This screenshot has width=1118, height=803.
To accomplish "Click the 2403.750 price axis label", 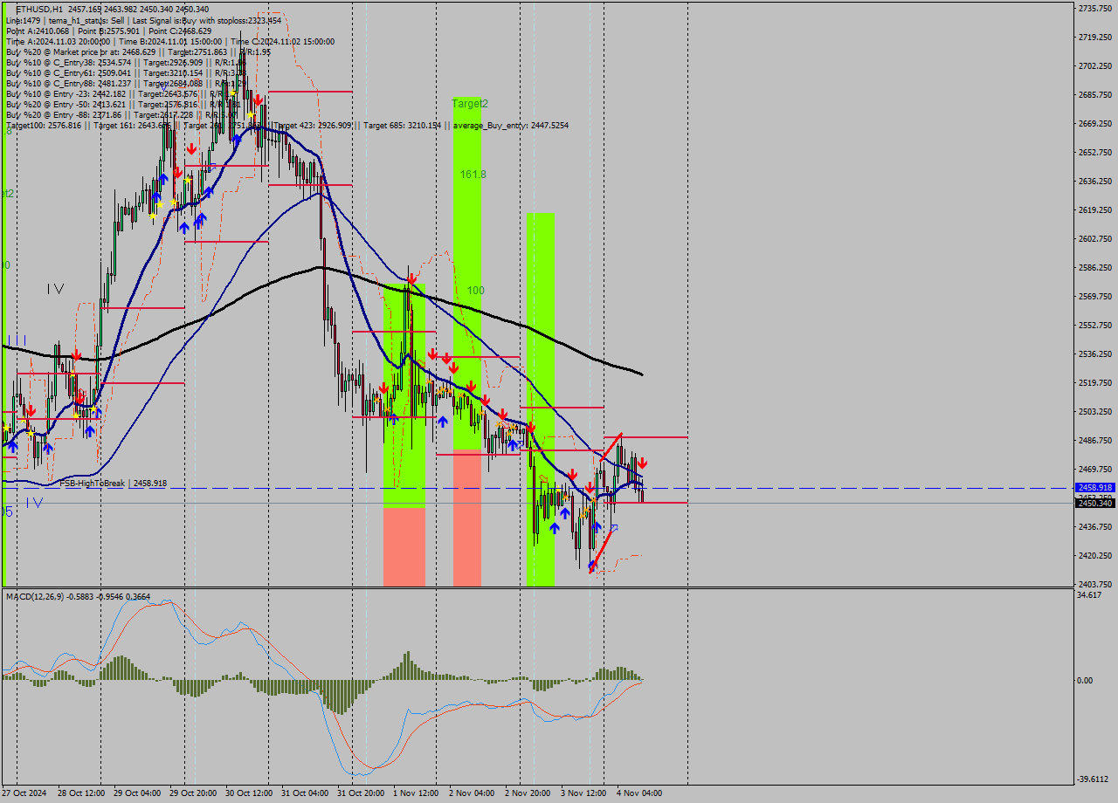I will coord(1094,584).
